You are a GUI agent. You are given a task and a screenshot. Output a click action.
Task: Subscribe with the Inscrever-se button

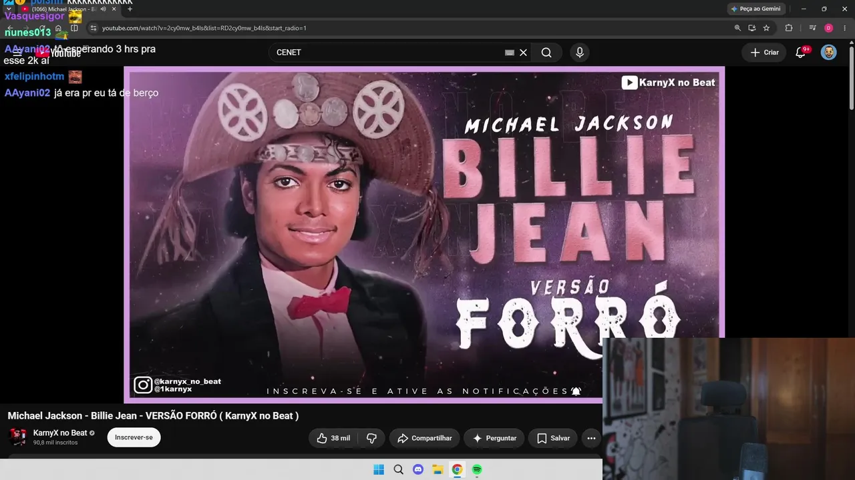pos(134,437)
